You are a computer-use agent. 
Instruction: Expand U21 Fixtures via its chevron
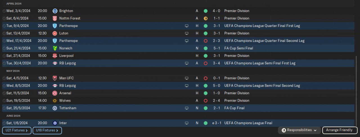(27, 131)
